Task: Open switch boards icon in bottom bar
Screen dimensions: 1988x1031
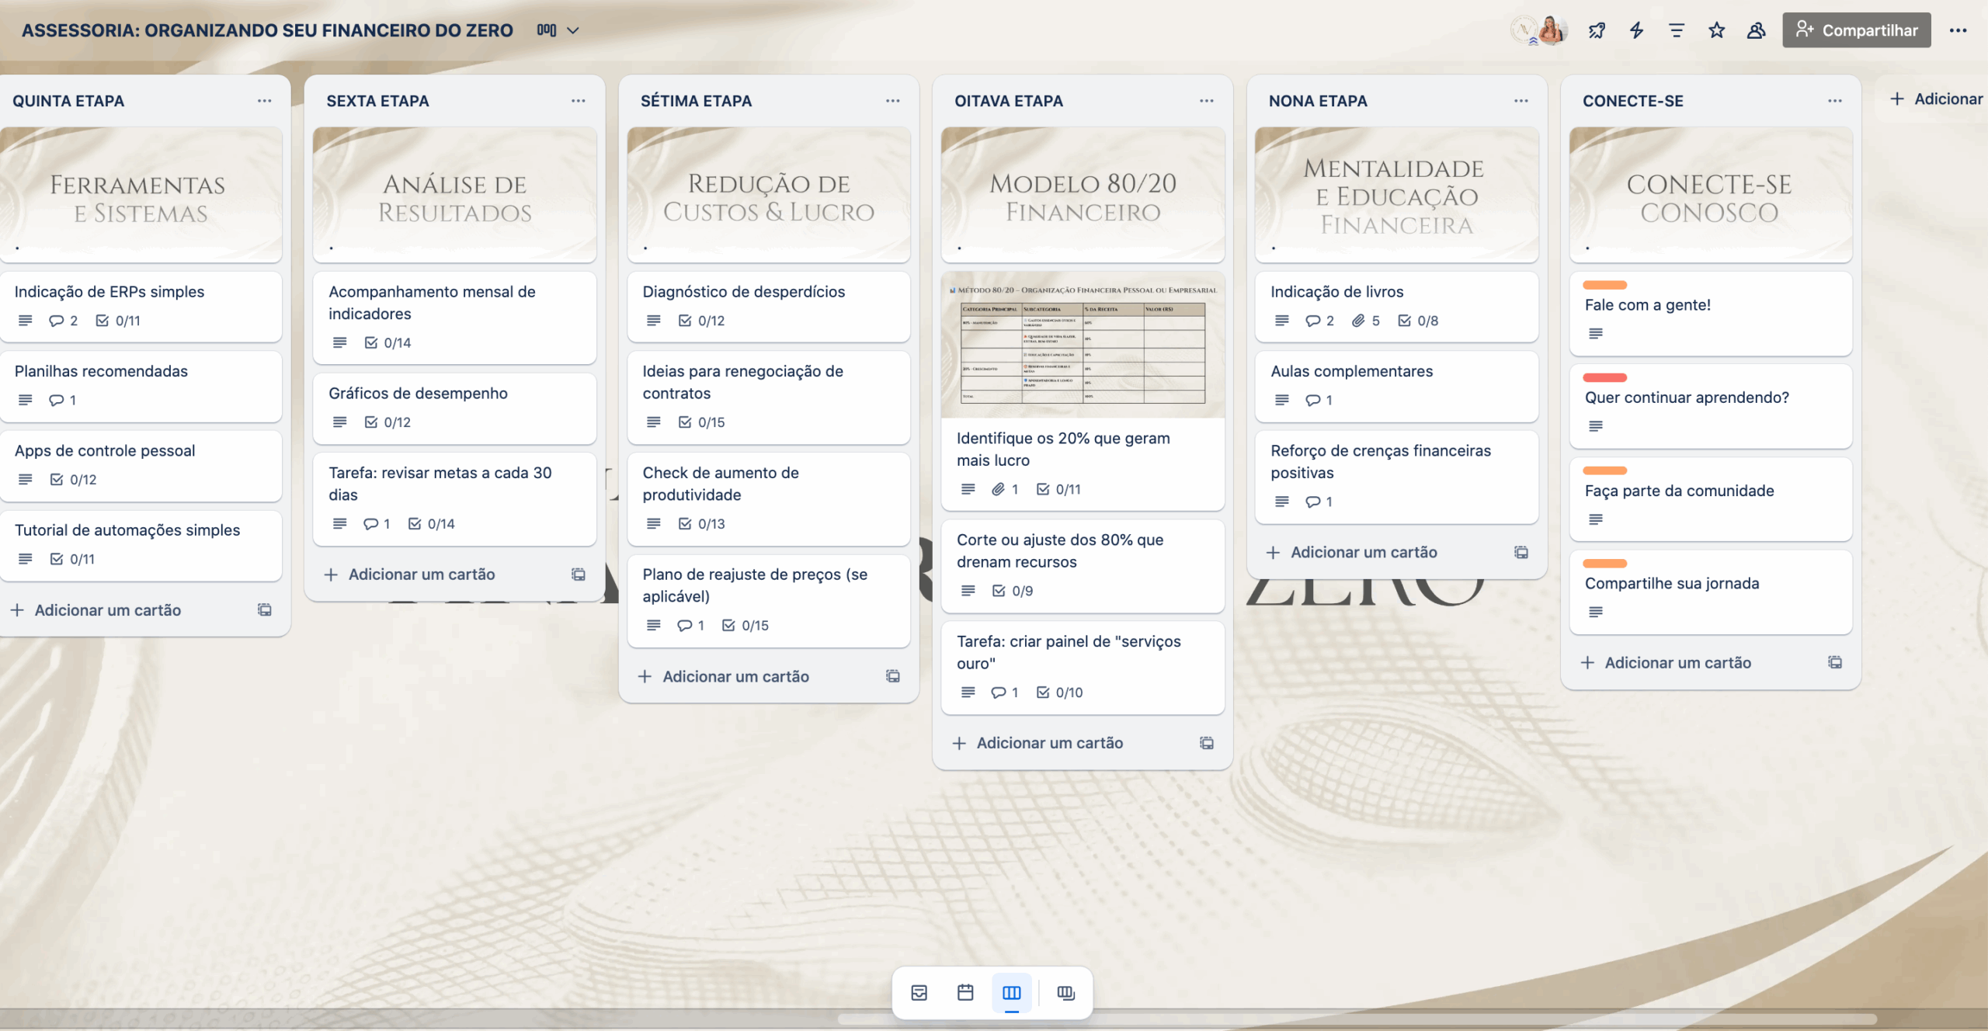Action: 1065,992
